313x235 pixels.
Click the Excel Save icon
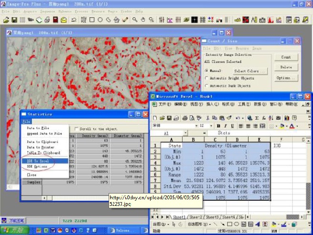pos(169,118)
